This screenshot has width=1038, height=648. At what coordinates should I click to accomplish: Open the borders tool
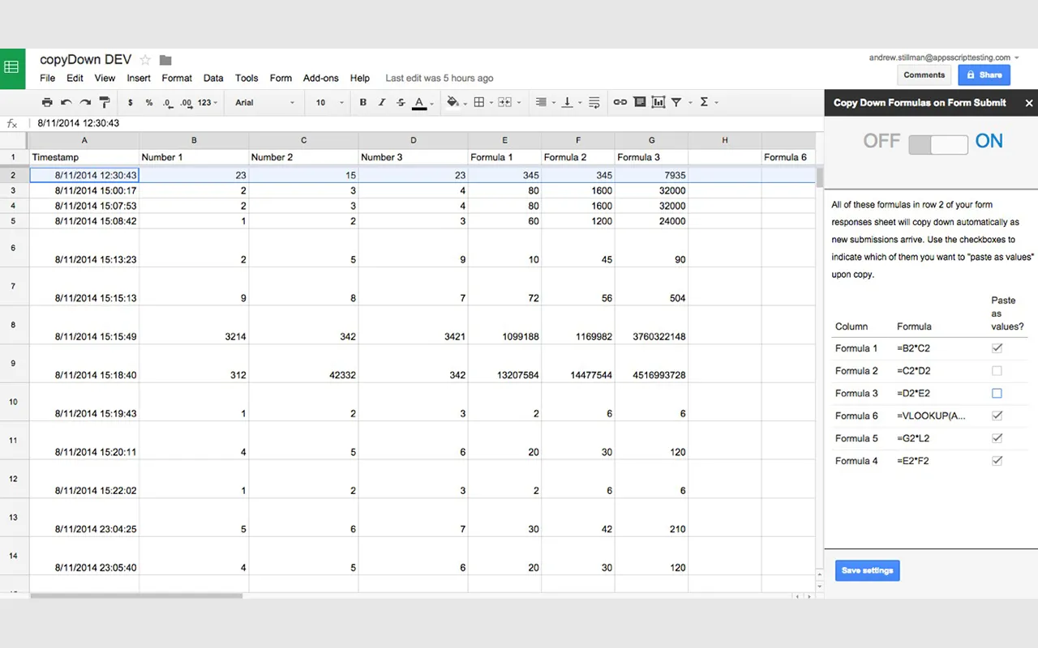point(479,102)
